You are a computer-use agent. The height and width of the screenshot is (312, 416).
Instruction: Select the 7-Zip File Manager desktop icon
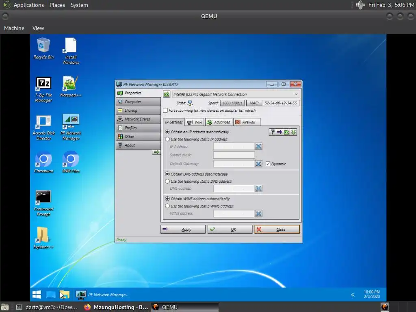[x=43, y=90]
